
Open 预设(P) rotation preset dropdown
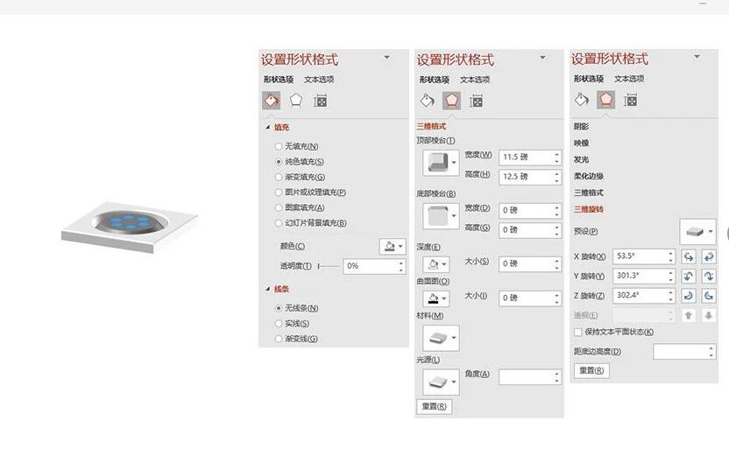pyautogui.click(x=697, y=232)
